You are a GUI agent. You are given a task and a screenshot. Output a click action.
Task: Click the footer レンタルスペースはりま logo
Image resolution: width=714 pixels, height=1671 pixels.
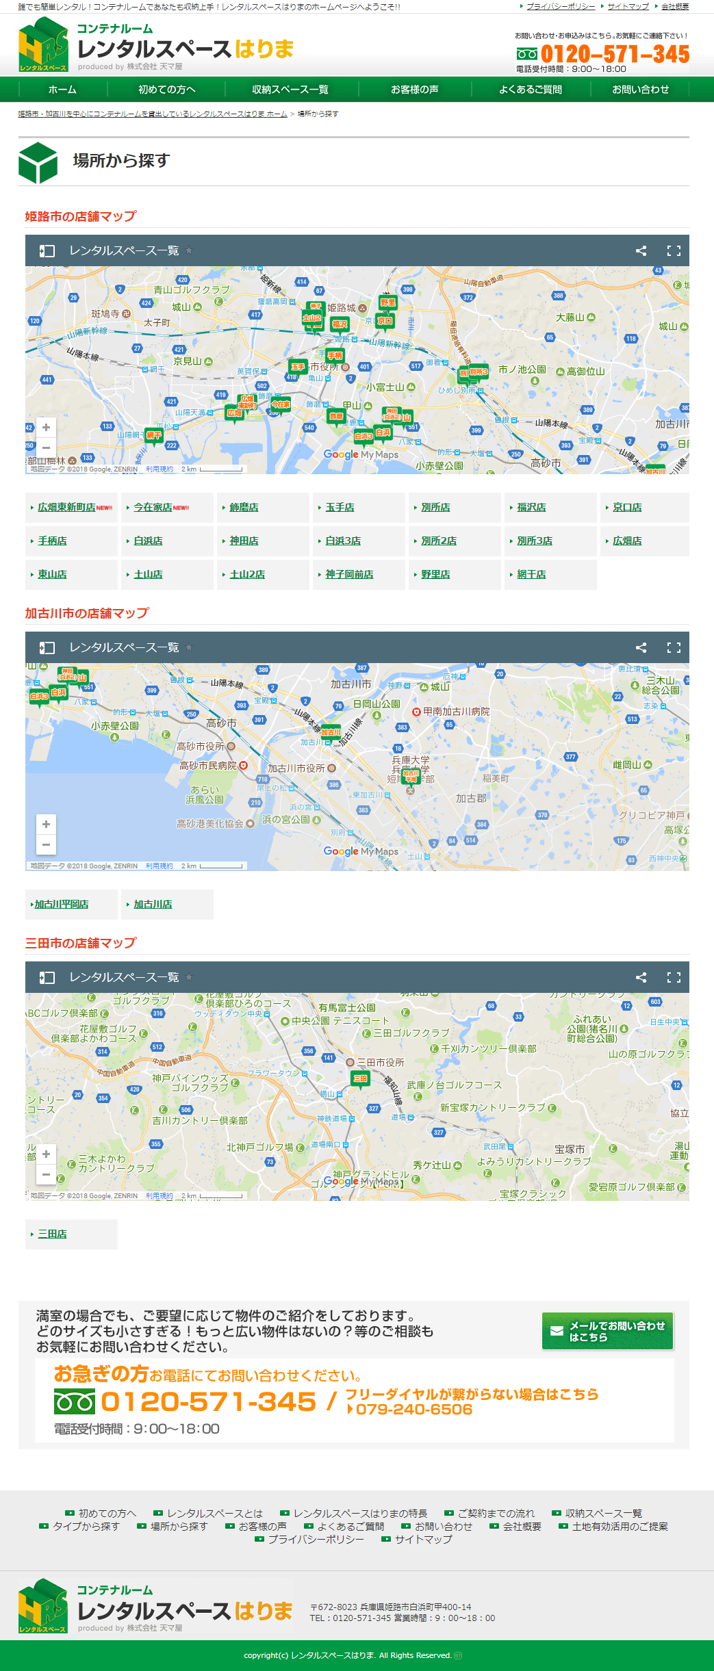point(156,1606)
